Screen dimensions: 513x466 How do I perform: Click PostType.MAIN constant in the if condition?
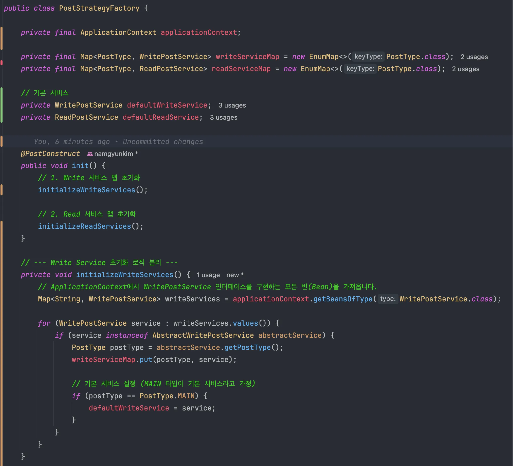coord(186,396)
